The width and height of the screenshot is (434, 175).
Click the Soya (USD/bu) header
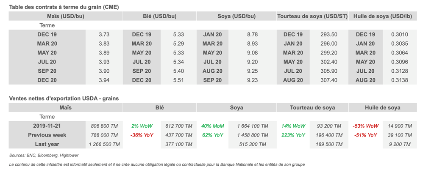[x=236, y=16]
